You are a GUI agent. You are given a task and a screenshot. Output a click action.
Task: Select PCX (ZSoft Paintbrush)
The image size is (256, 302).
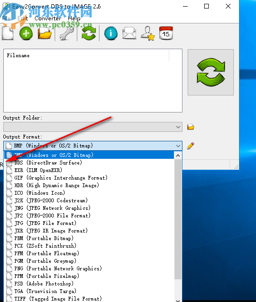(x=89, y=246)
